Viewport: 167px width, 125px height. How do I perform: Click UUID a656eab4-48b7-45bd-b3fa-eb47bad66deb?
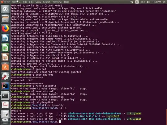94,119
